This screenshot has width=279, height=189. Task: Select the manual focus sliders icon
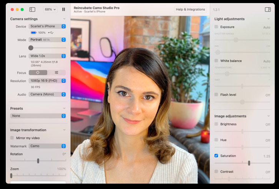[x=56, y=72]
